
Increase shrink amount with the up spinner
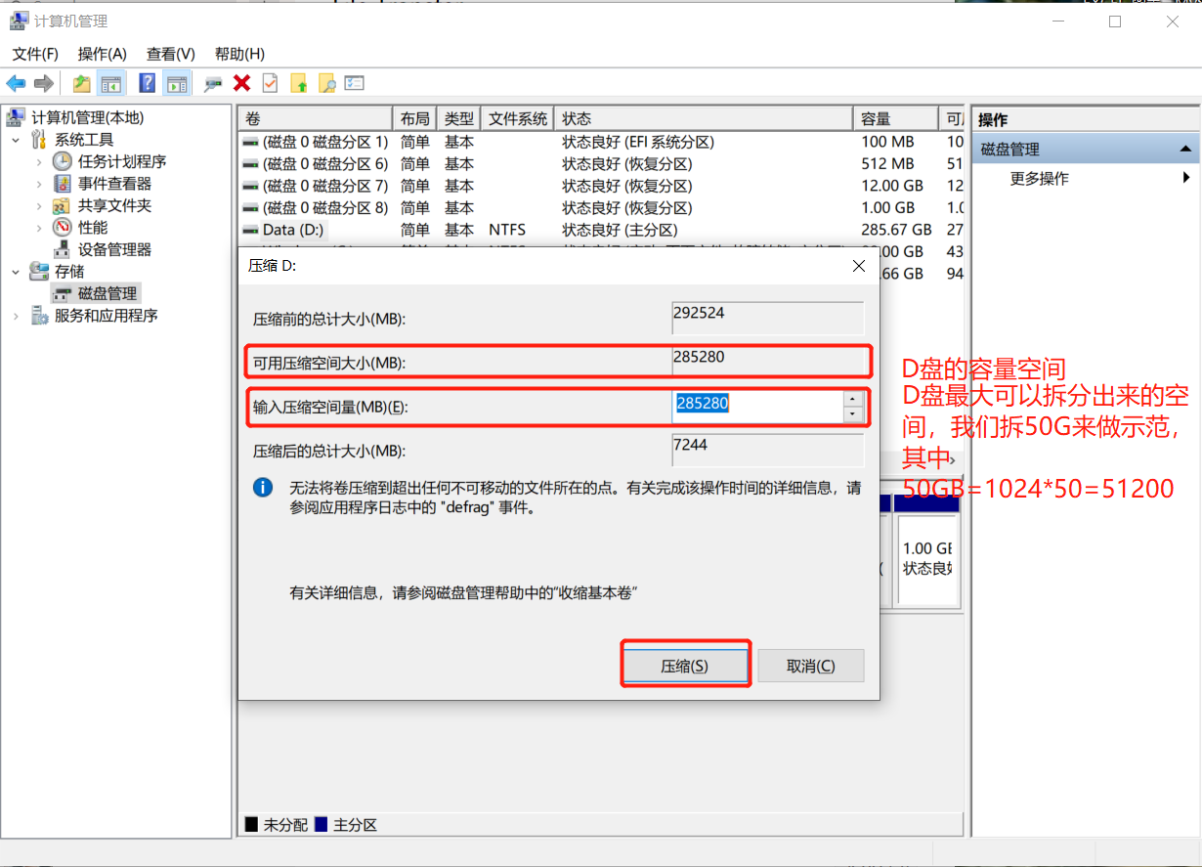(x=854, y=399)
